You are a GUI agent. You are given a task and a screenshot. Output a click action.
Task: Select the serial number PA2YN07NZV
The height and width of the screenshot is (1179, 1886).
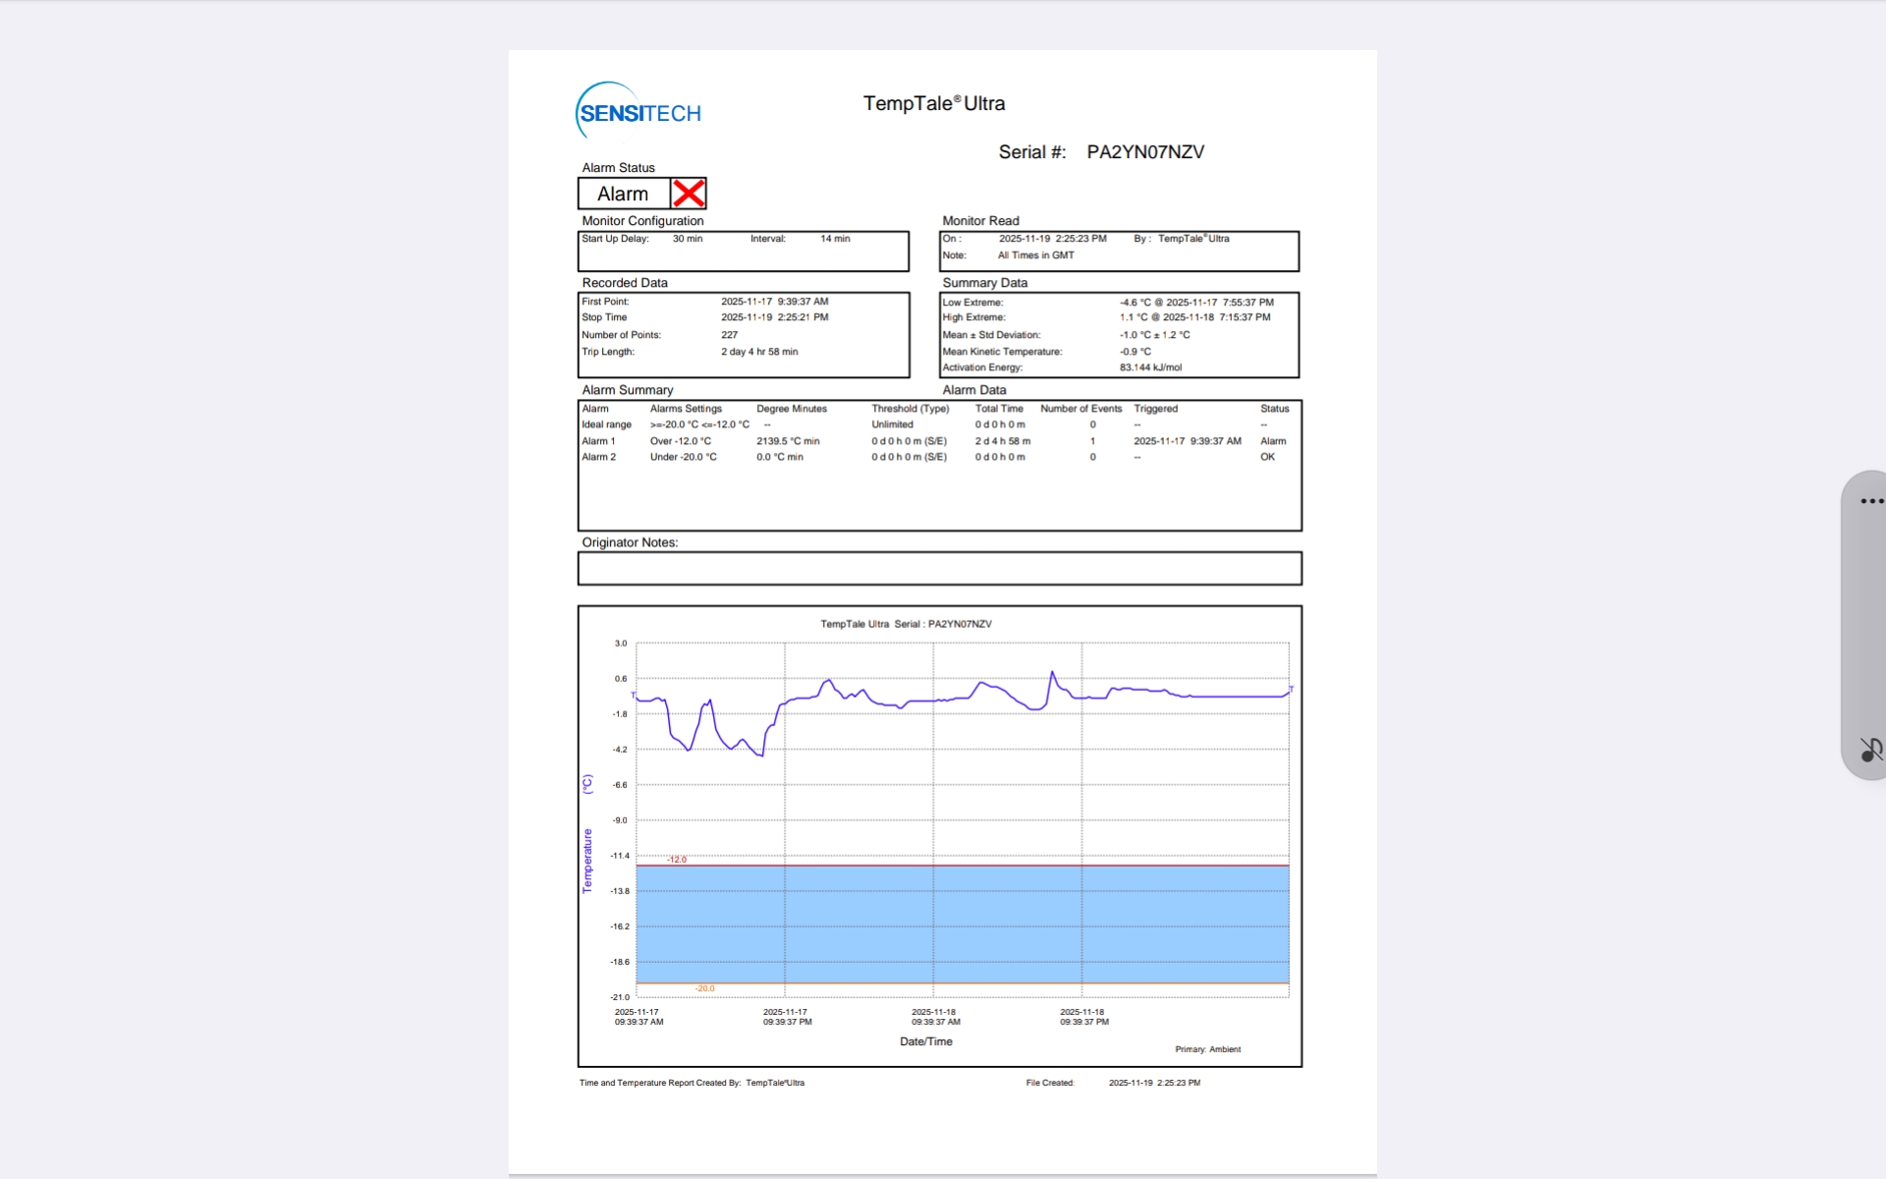[1144, 152]
